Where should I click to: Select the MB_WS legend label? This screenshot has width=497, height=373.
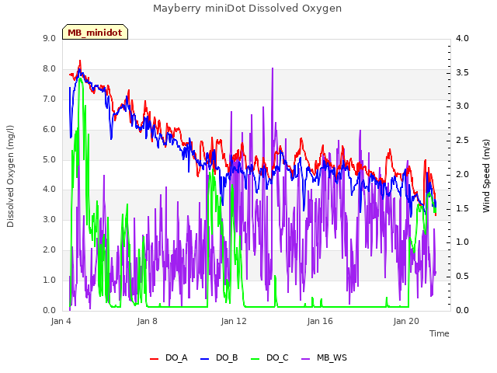click(x=332, y=357)
